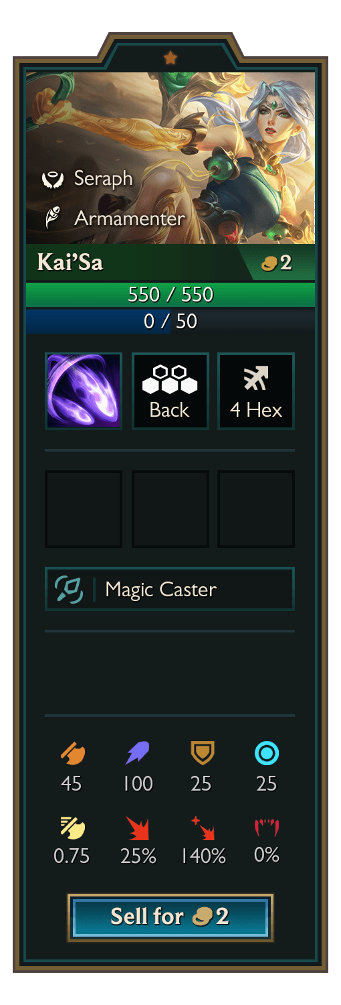Click the magic resist circle icon
Screen dimensions: 341x1005
267,754
